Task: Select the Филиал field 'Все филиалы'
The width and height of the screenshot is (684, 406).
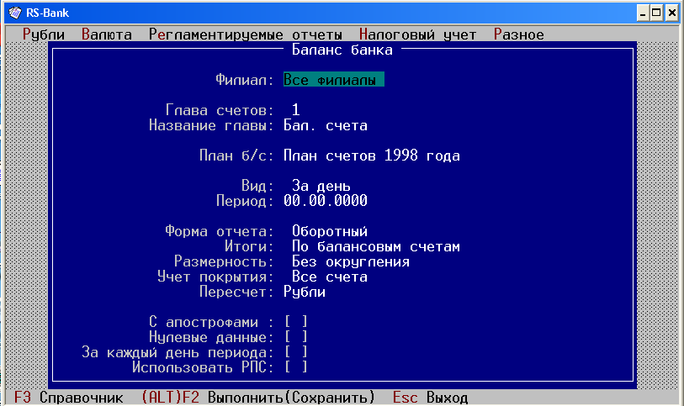Action: click(x=334, y=80)
